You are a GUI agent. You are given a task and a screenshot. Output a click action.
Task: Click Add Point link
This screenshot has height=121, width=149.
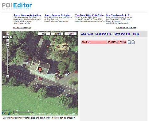[x=87, y=34]
